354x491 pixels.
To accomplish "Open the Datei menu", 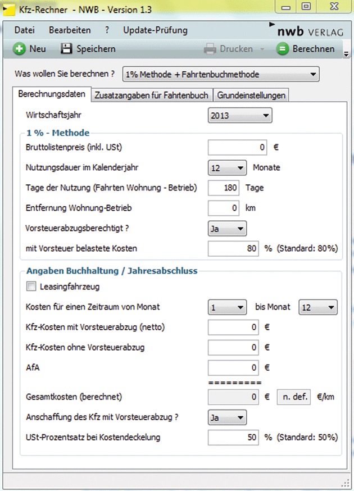I will tap(25, 30).
